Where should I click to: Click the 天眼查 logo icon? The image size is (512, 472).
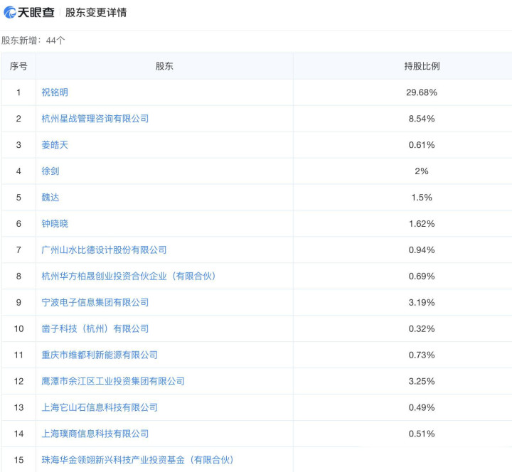tap(10, 12)
